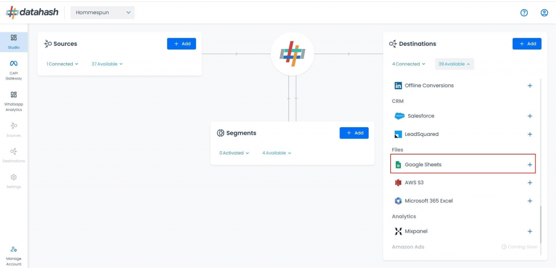Click the Analytics category heading
This screenshot has height=268, width=556.
tap(404, 216)
